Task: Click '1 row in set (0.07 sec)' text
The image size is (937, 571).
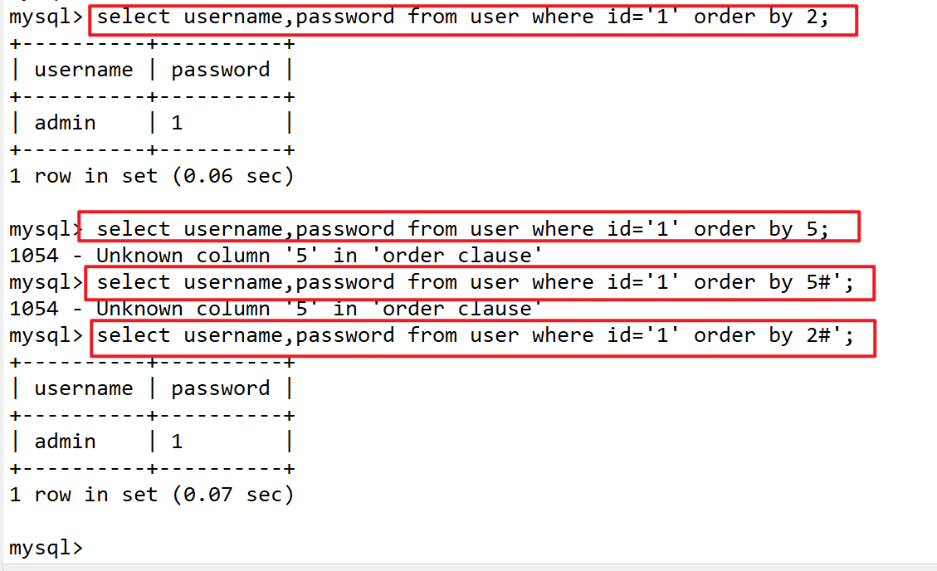Action: pyautogui.click(x=152, y=495)
